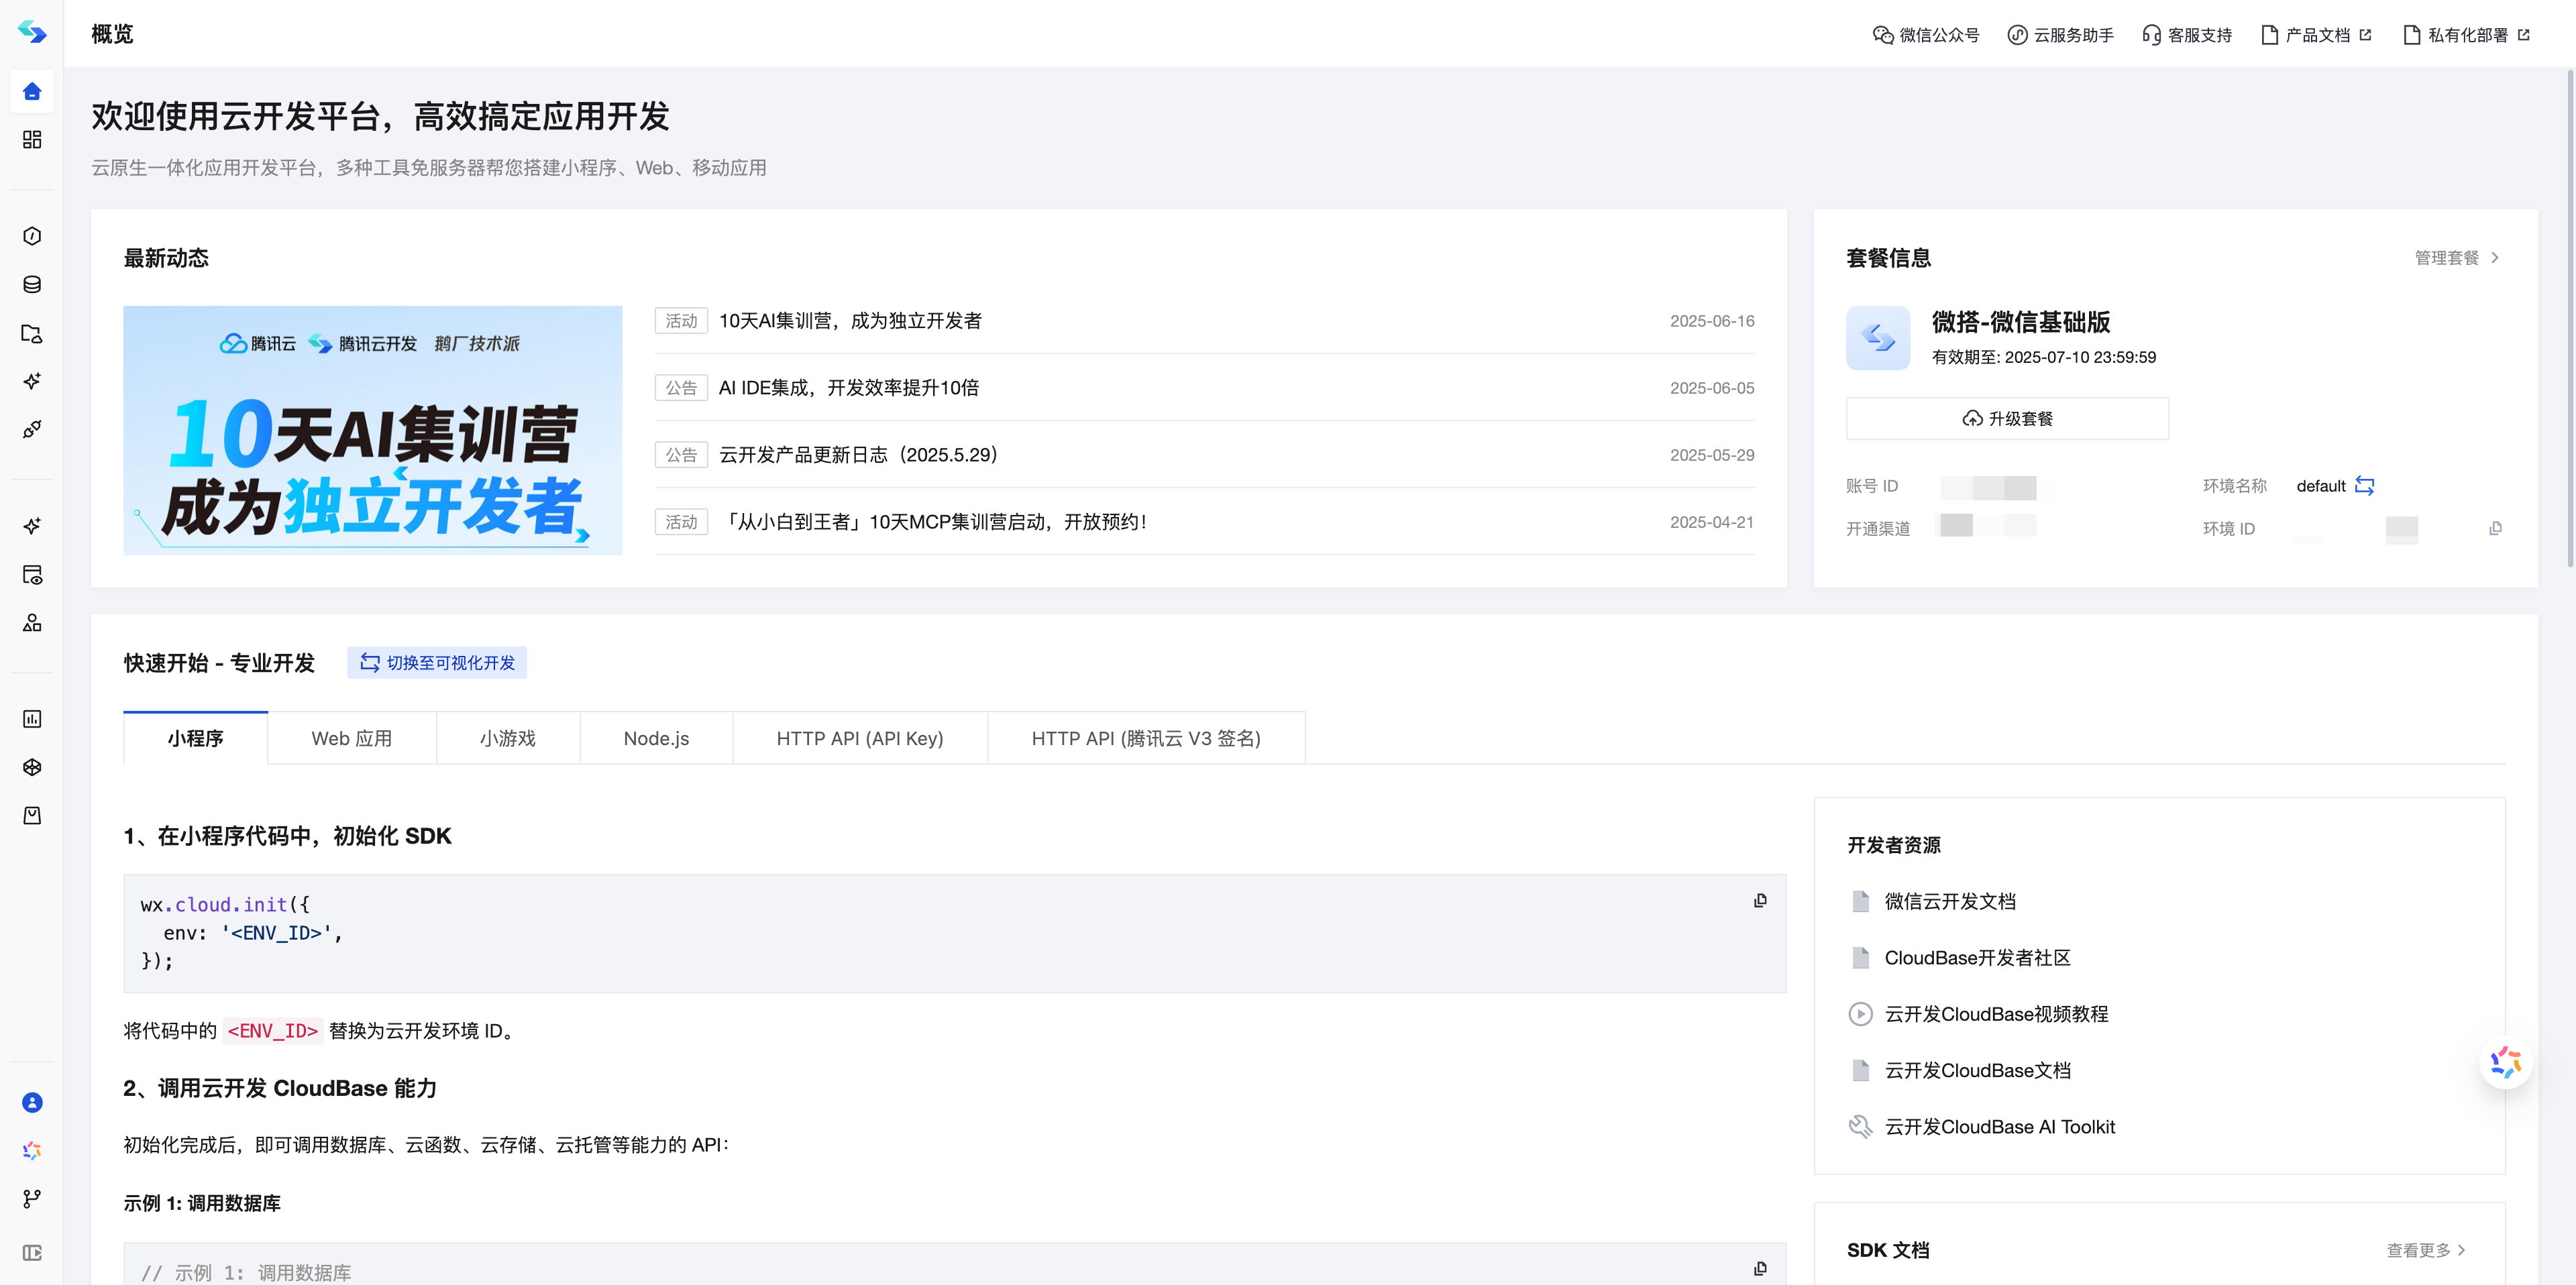Screen dimensions: 2576x1285
Task: Open the blue user account avatar
Action: click(x=32, y=1102)
